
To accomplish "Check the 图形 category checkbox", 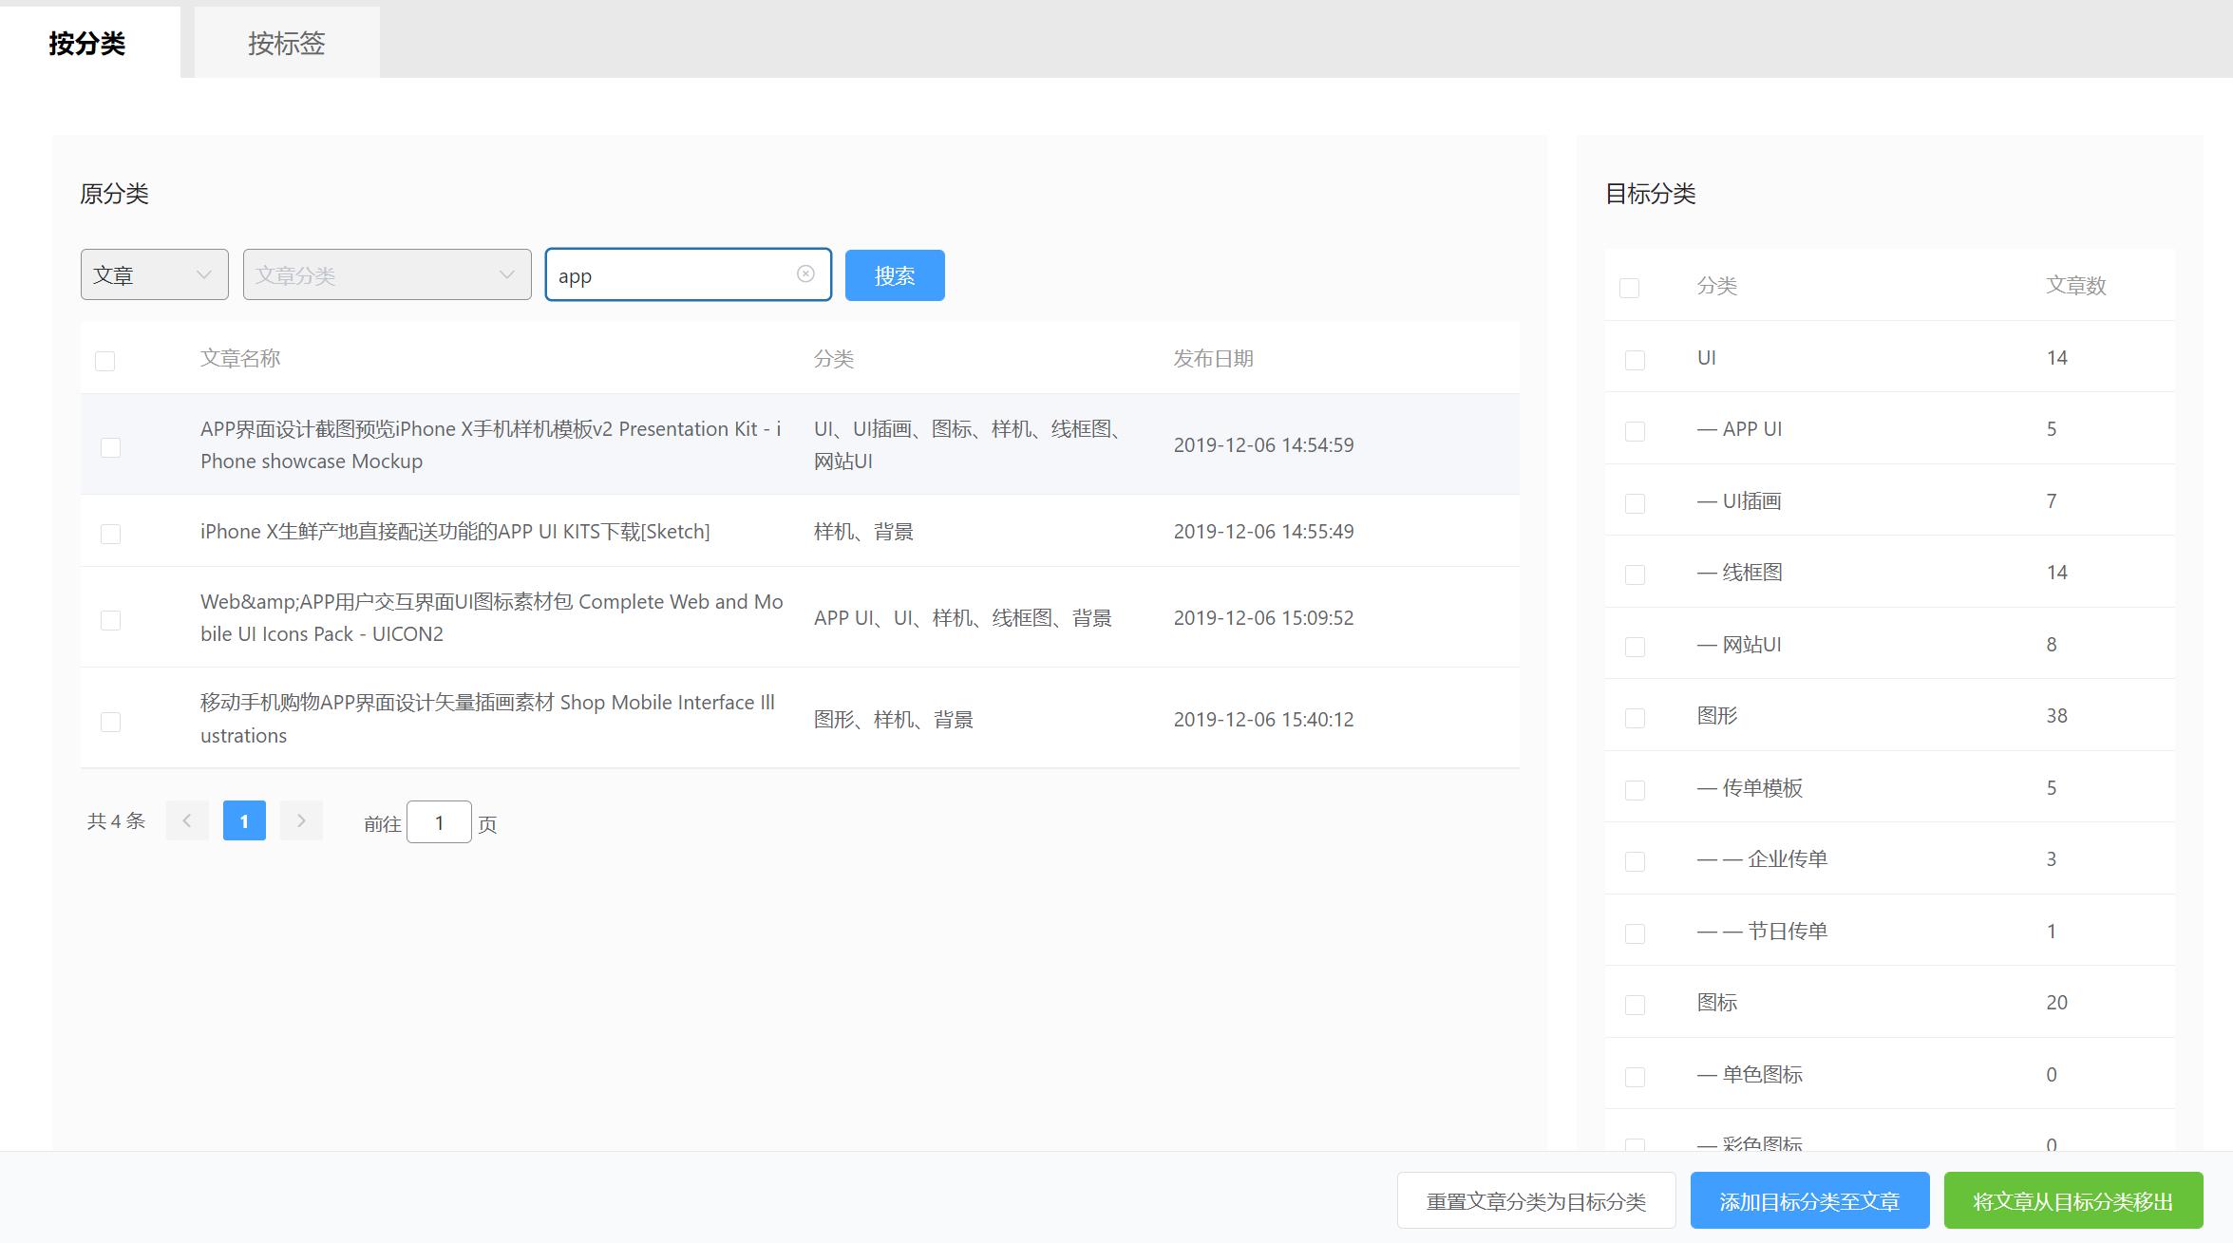I will click(1634, 717).
